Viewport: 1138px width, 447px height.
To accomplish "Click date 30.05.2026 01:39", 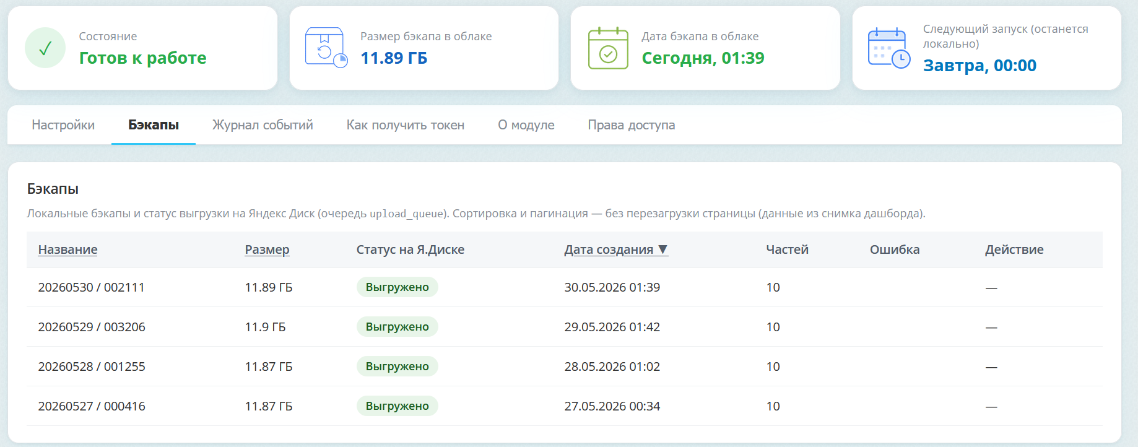I will [x=612, y=287].
